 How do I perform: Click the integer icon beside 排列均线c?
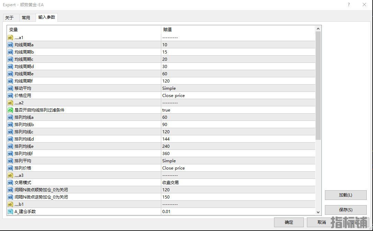click(x=10, y=132)
